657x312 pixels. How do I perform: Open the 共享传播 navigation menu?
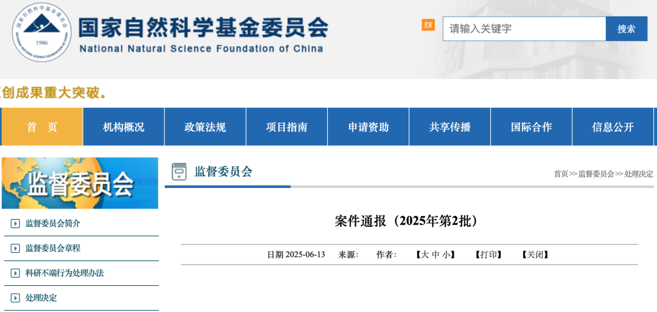tap(450, 127)
